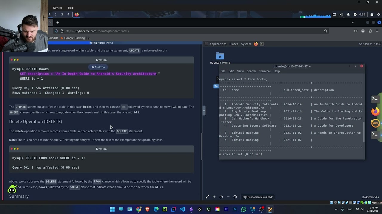Open Photoshop from taskbar

pyautogui.click(x=235, y=209)
